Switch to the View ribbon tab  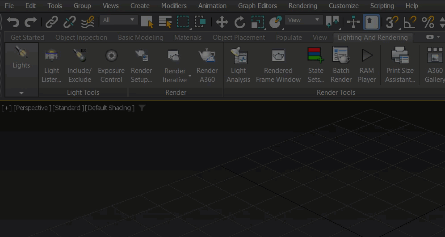coord(320,38)
